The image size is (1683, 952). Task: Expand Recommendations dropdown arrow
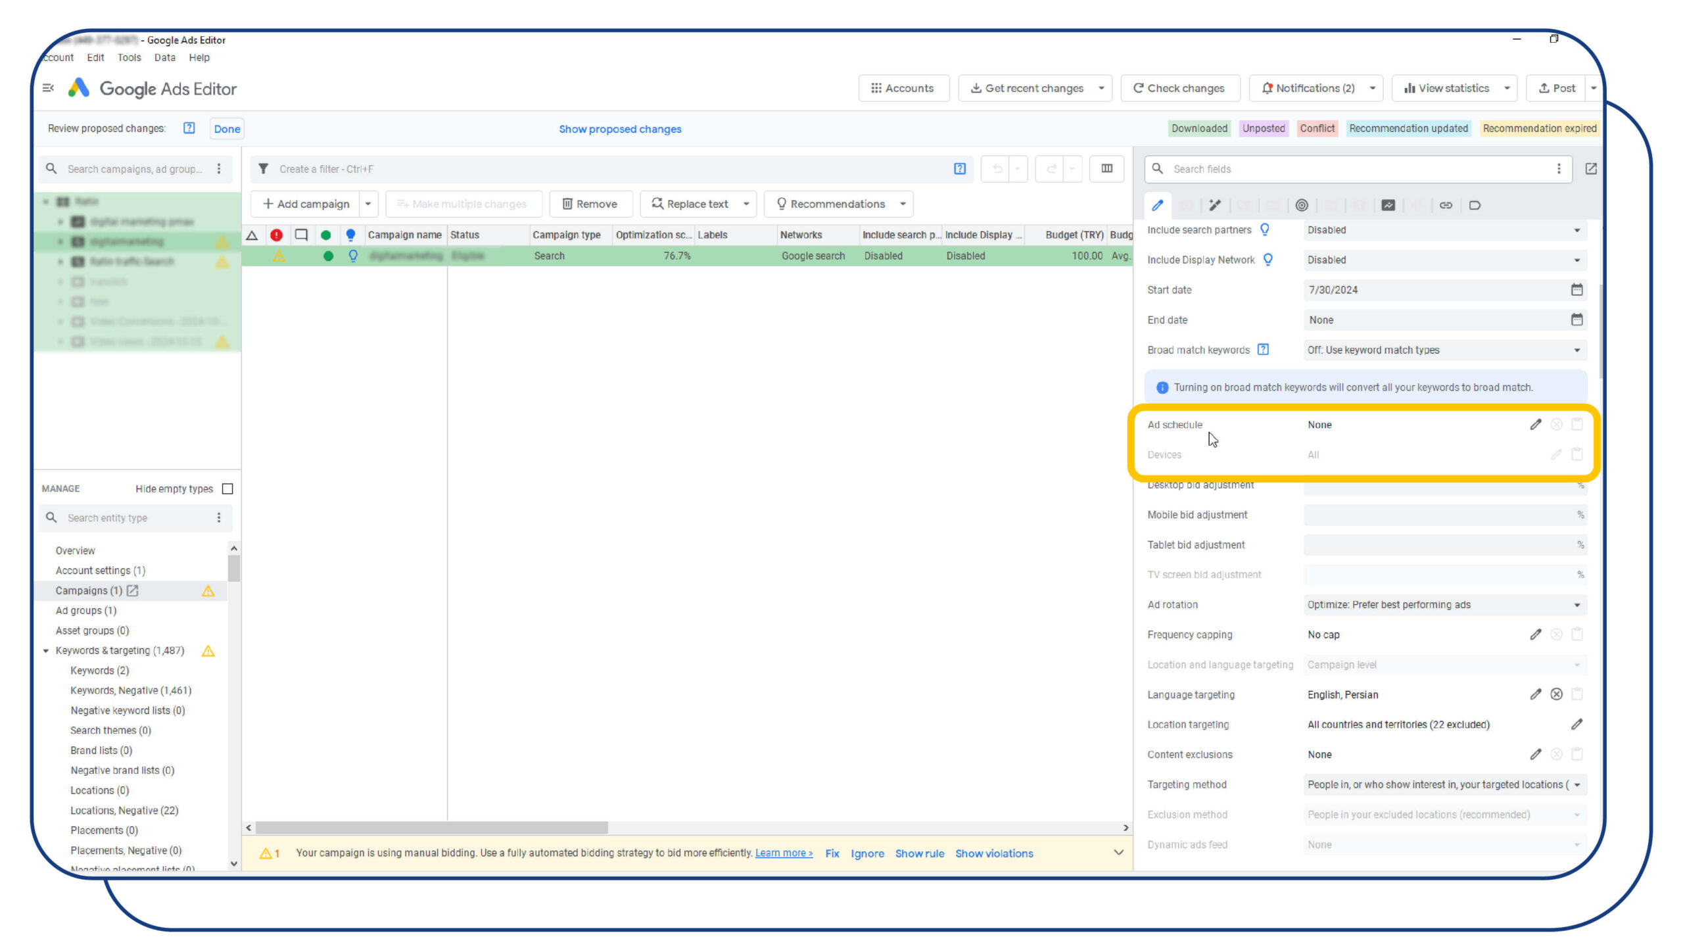[x=903, y=204]
